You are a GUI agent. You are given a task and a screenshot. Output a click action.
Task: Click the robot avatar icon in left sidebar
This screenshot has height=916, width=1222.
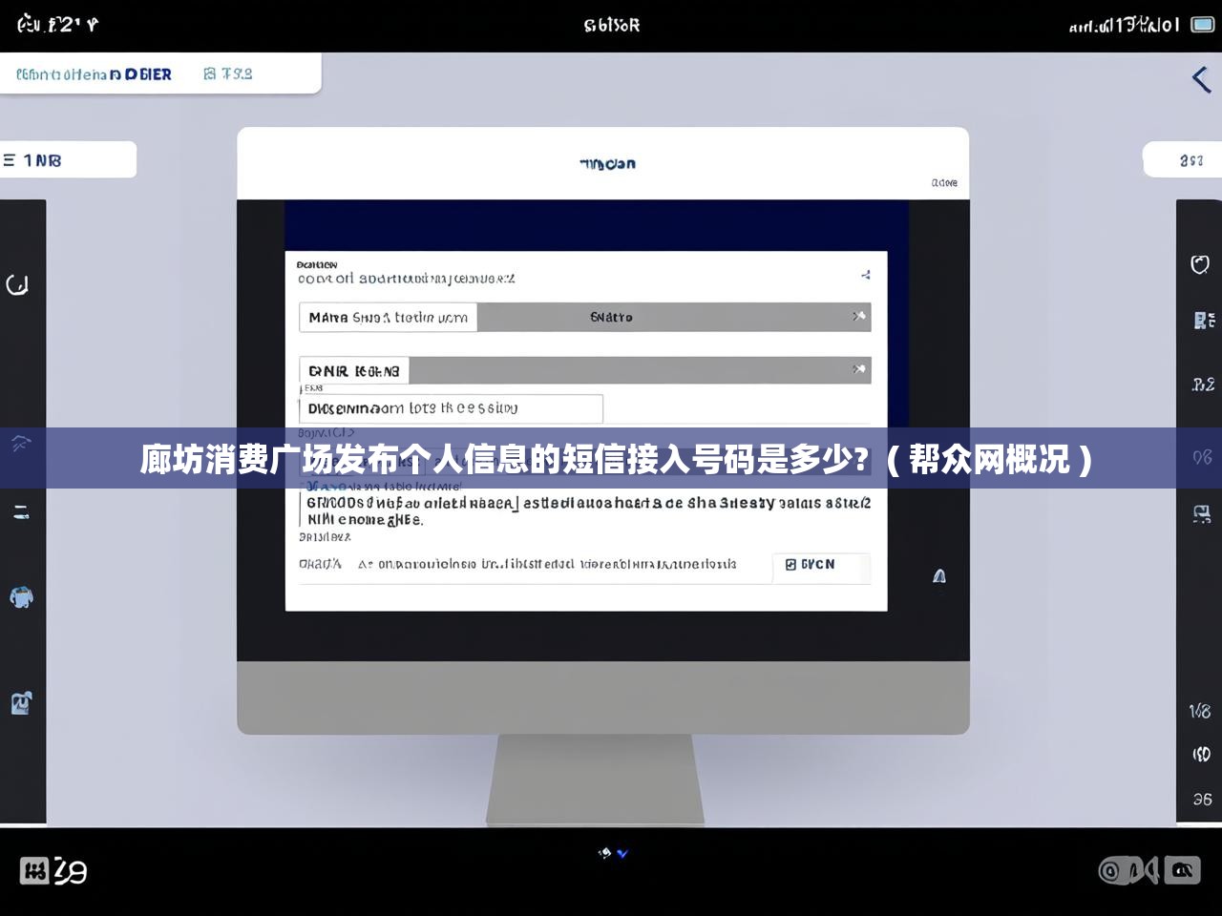click(x=21, y=597)
